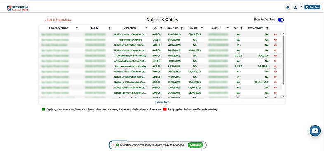Open the Demand Amt column filter
This screenshot has height=151, width=324.
[x=267, y=28]
